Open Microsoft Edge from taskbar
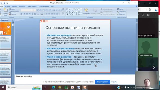The image size is (160, 90). click(53, 87)
